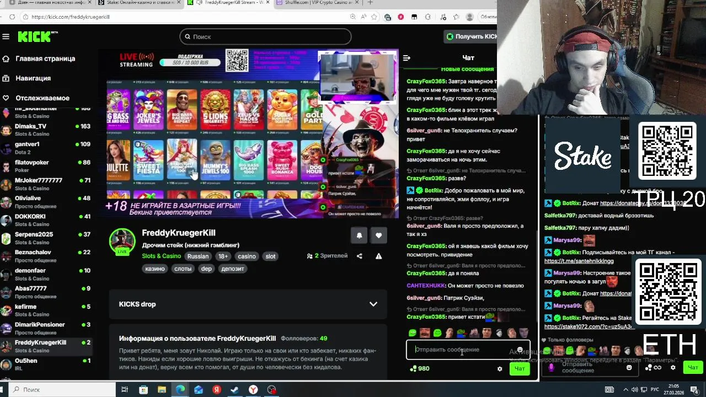
Task: Open the Dimaks_TV channel in the sidebar
Action: point(46,130)
